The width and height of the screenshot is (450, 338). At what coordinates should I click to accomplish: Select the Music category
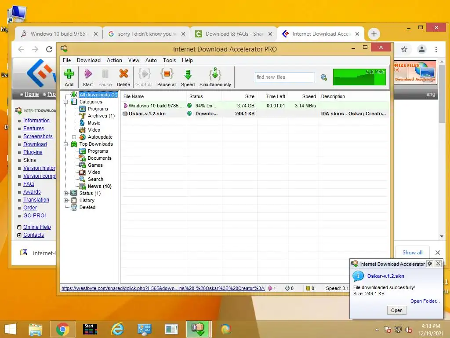pos(94,123)
